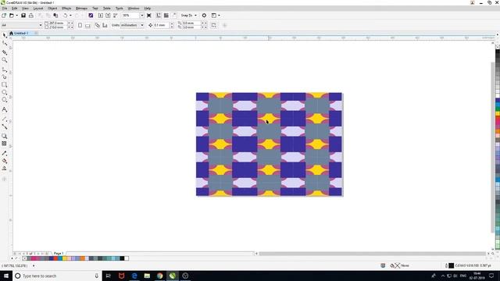Screen dimensions: 500x281
Task: Toggle Show guidelines button
Action: (174, 16)
